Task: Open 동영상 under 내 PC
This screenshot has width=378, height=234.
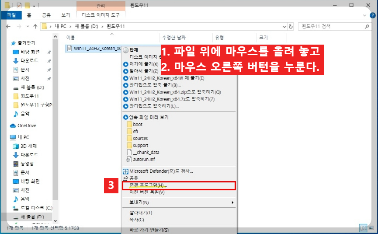Action: (x=27, y=164)
